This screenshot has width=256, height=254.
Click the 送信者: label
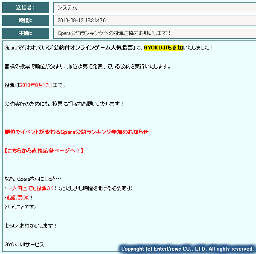[x=26, y=8]
